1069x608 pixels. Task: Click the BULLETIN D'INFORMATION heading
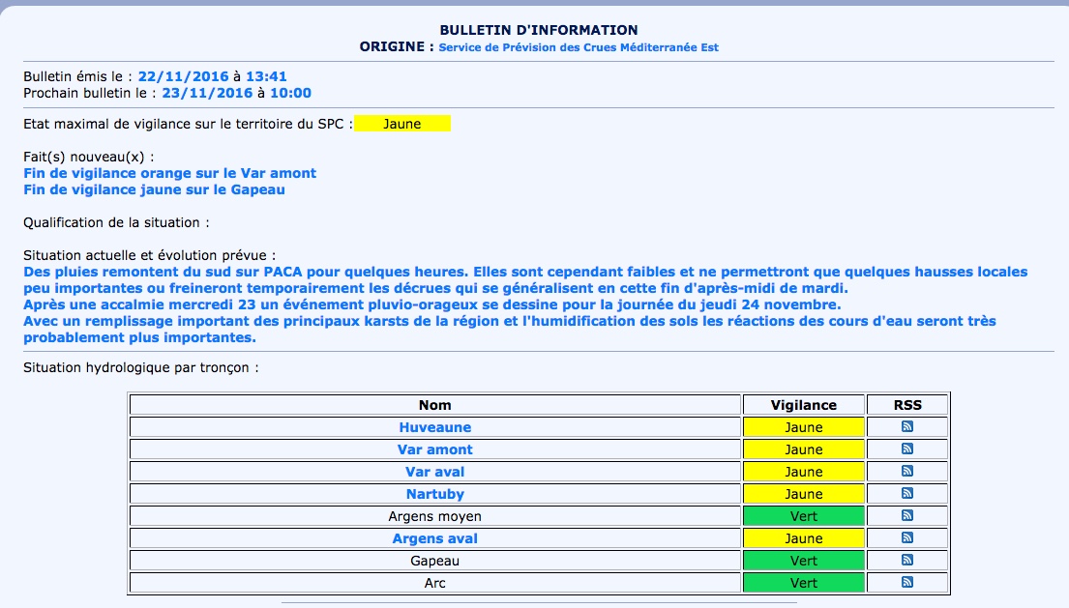coord(539,30)
